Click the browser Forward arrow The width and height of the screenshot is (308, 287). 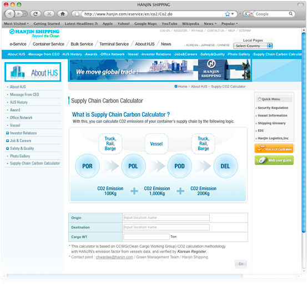[x=19, y=14]
